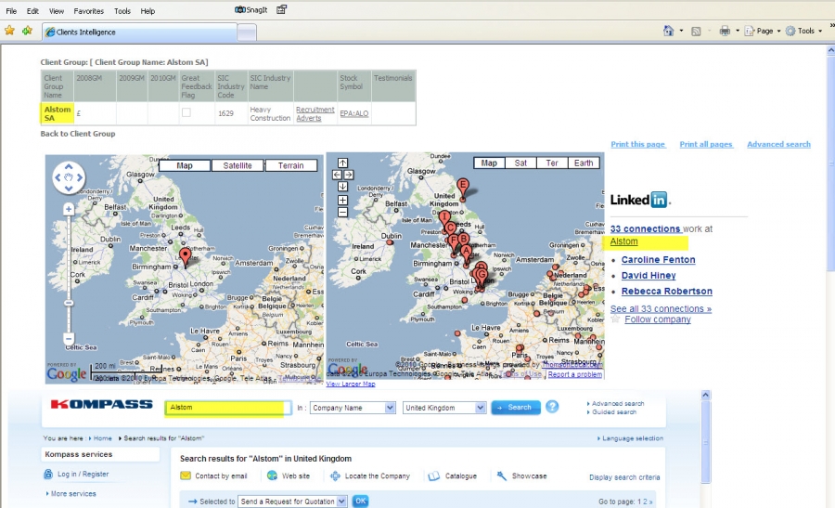Image resolution: width=835 pixels, height=508 pixels.
Task: Click Follow company link
Action: coord(658,319)
